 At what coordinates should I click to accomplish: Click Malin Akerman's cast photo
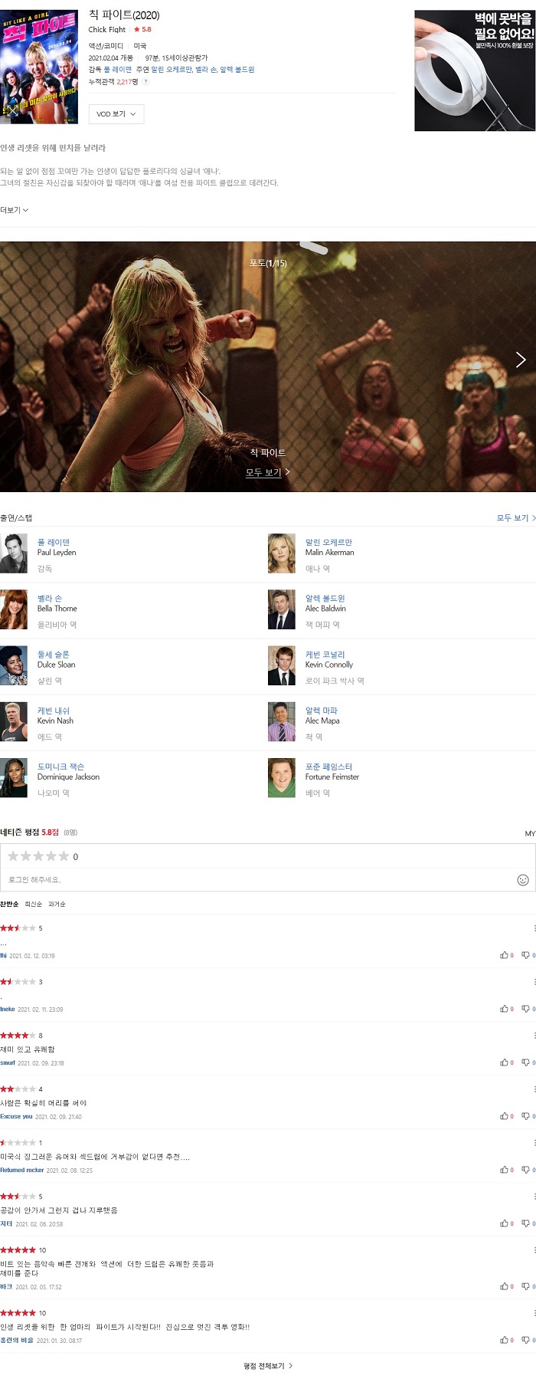click(282, 553)
